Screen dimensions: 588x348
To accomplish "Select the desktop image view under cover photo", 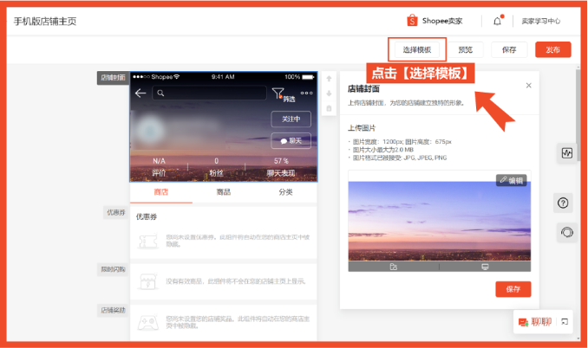I will [485, 267].
